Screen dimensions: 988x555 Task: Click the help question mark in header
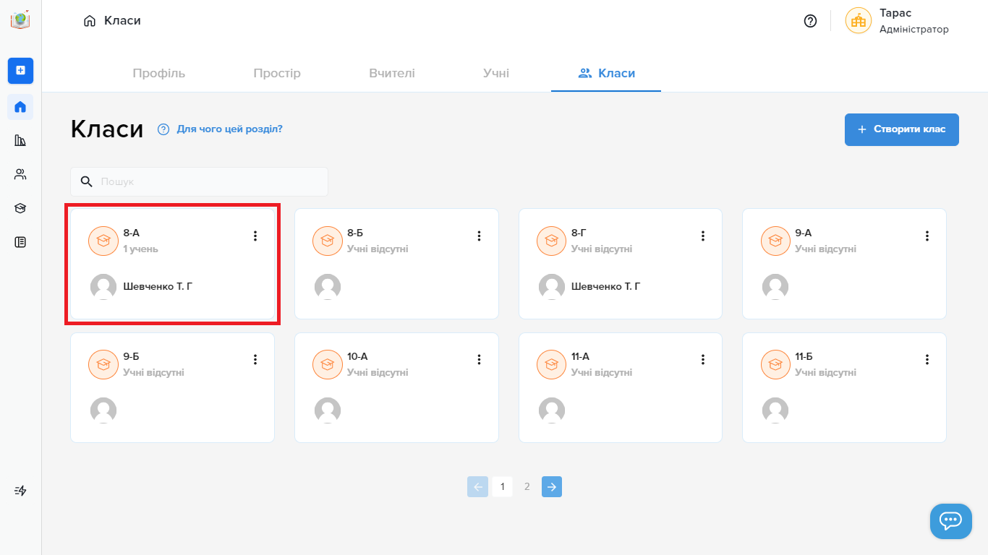click(810, 21)
